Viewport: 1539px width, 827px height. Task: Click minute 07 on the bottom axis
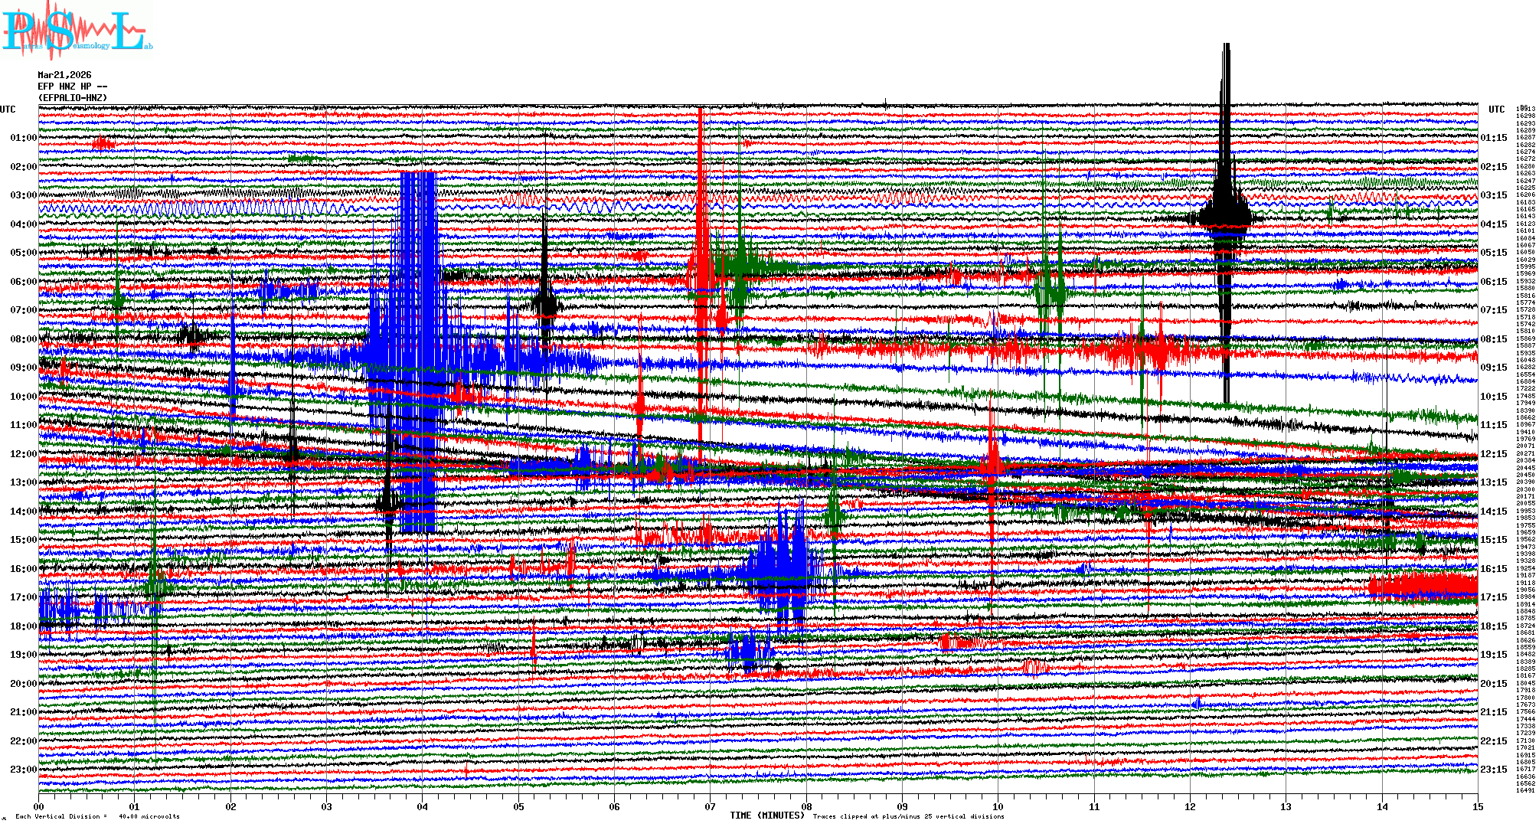click(710, 806)
